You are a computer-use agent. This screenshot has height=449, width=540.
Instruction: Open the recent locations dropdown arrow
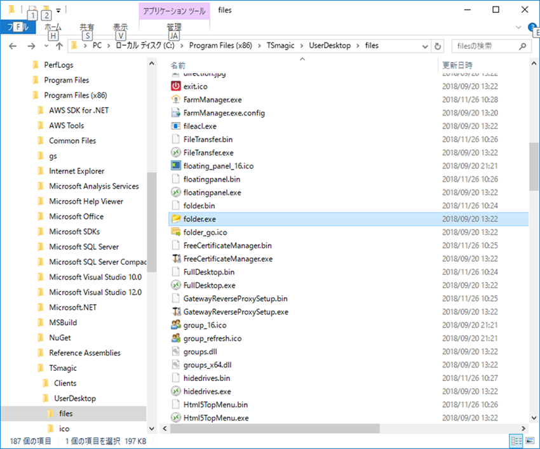tap(46, 46)
